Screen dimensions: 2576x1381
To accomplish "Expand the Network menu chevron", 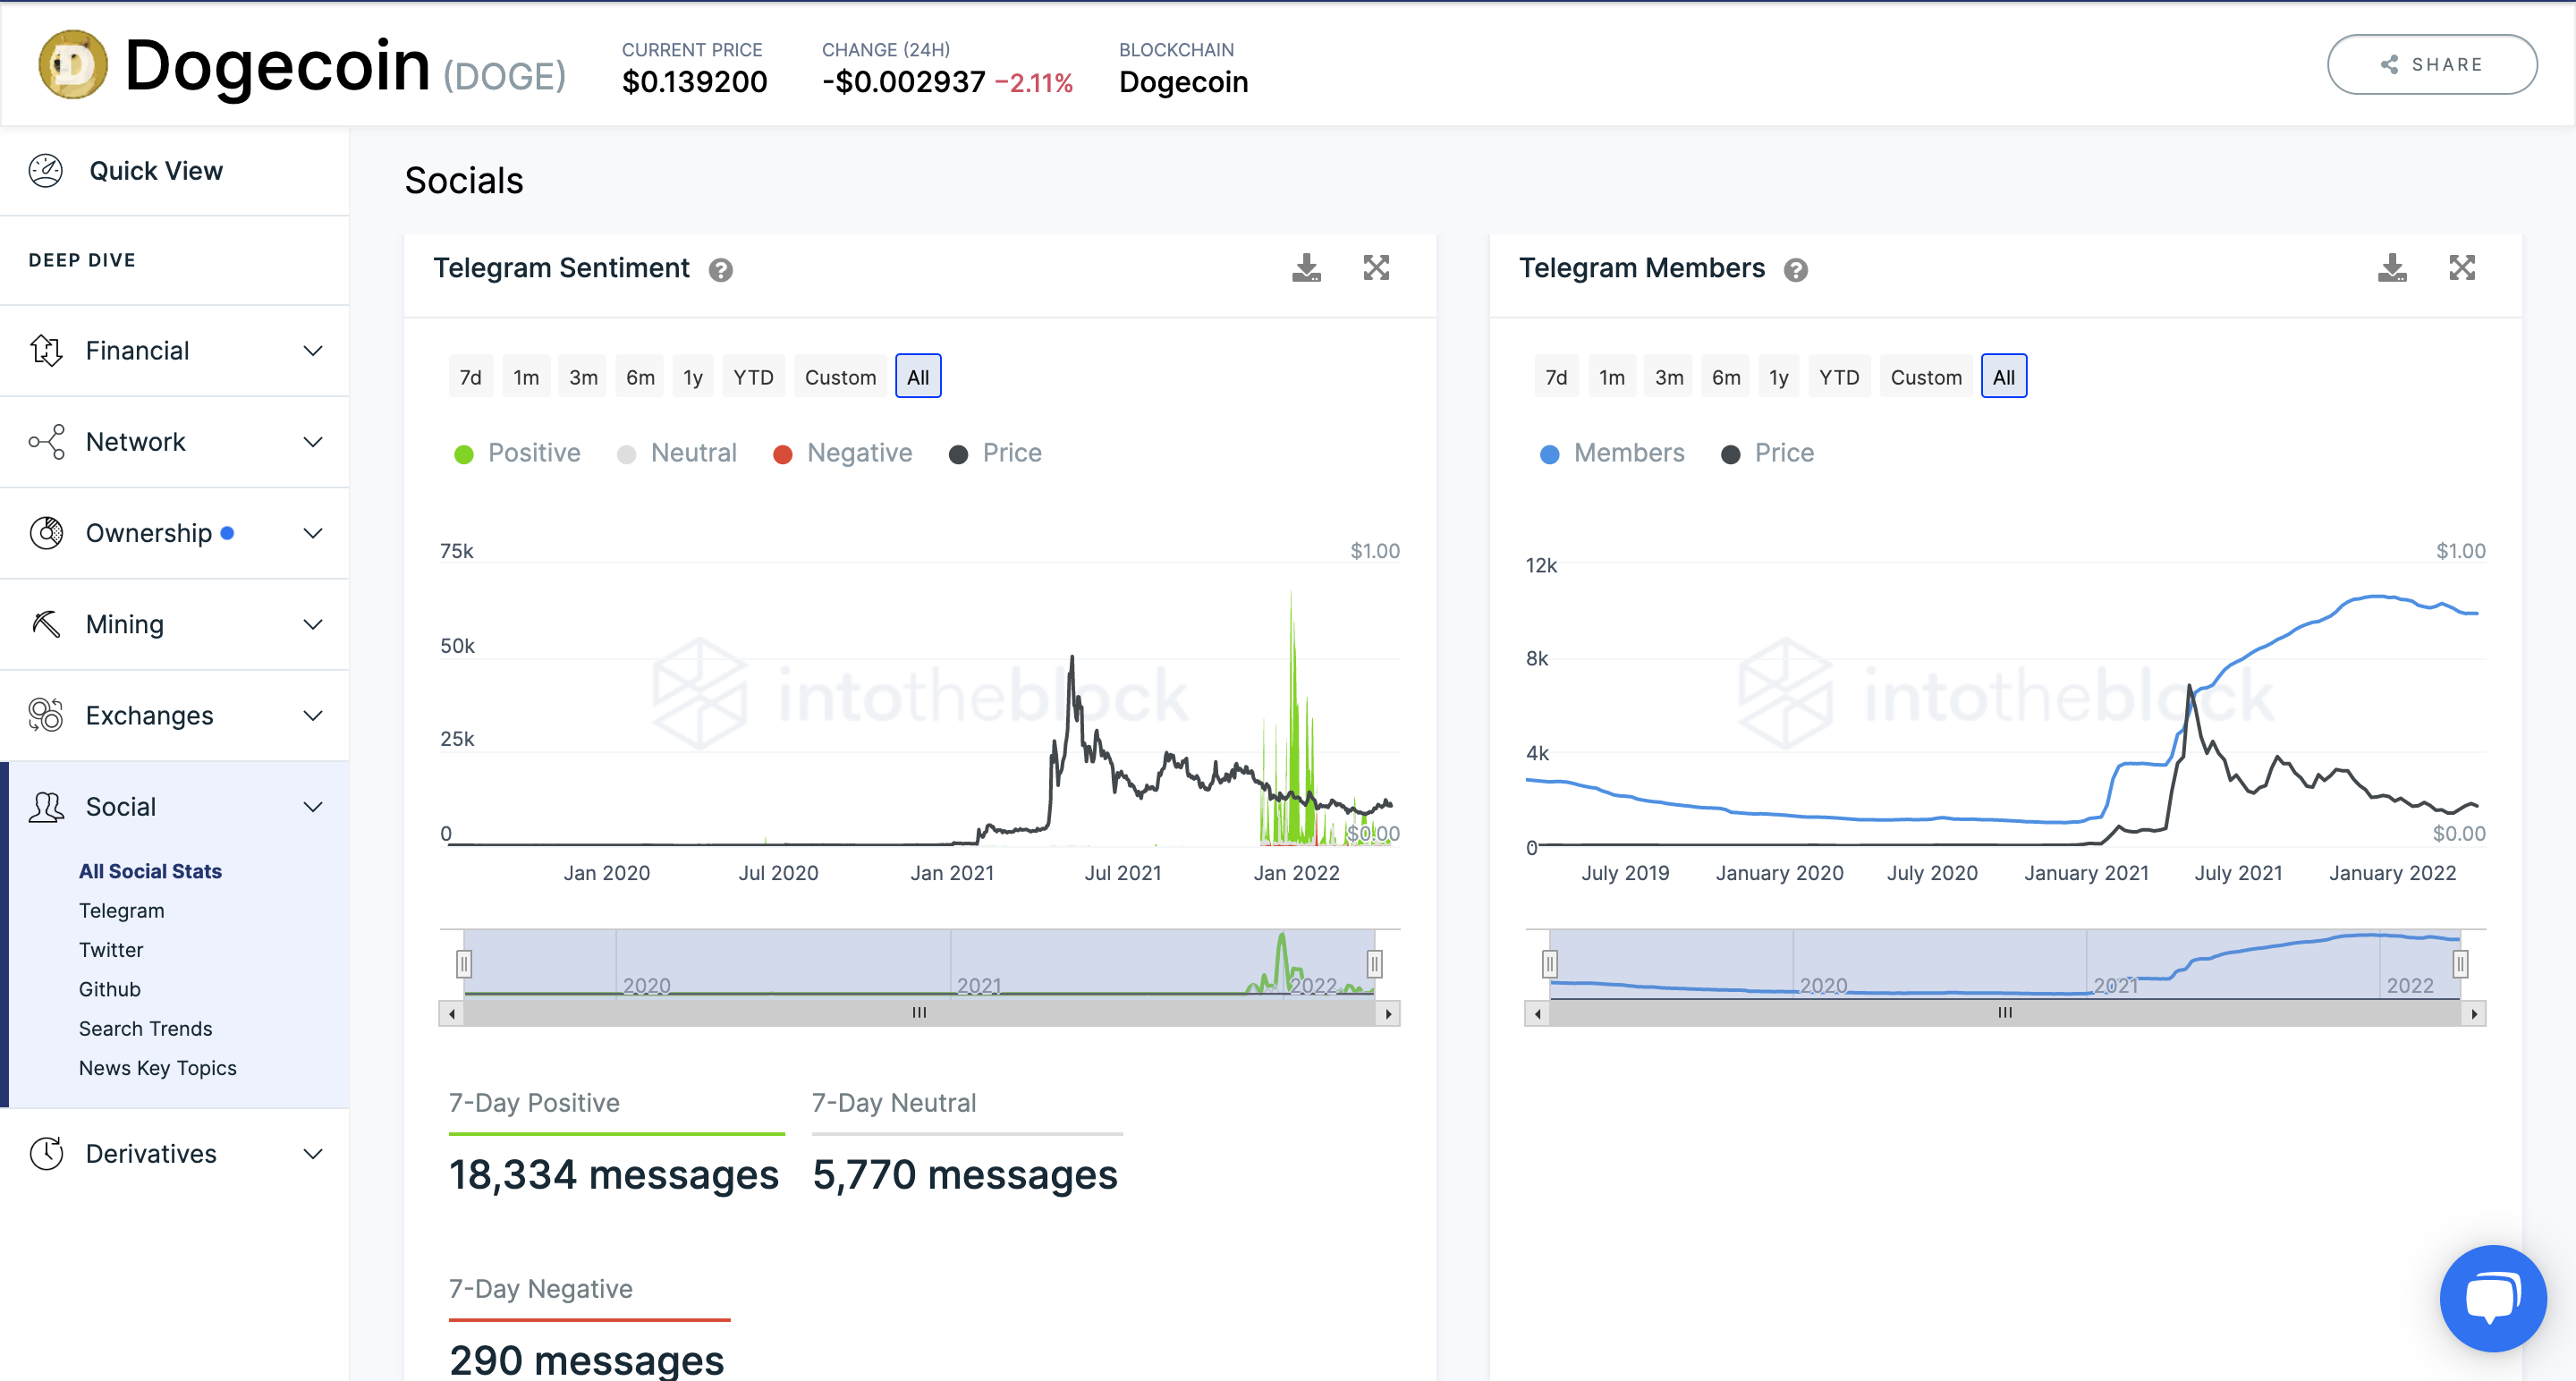I will pos(313,442).
